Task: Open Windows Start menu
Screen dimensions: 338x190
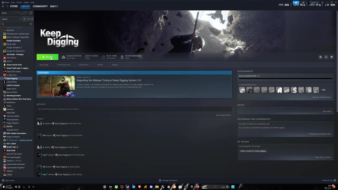Action: [x=233, y=187]
